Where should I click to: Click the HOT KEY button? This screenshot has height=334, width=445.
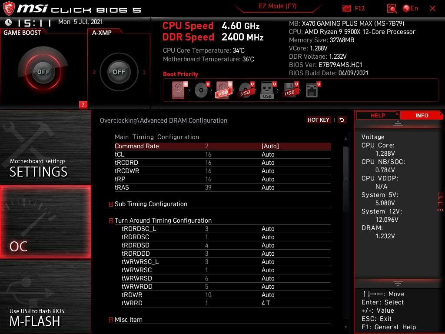[x=319, y=120]
